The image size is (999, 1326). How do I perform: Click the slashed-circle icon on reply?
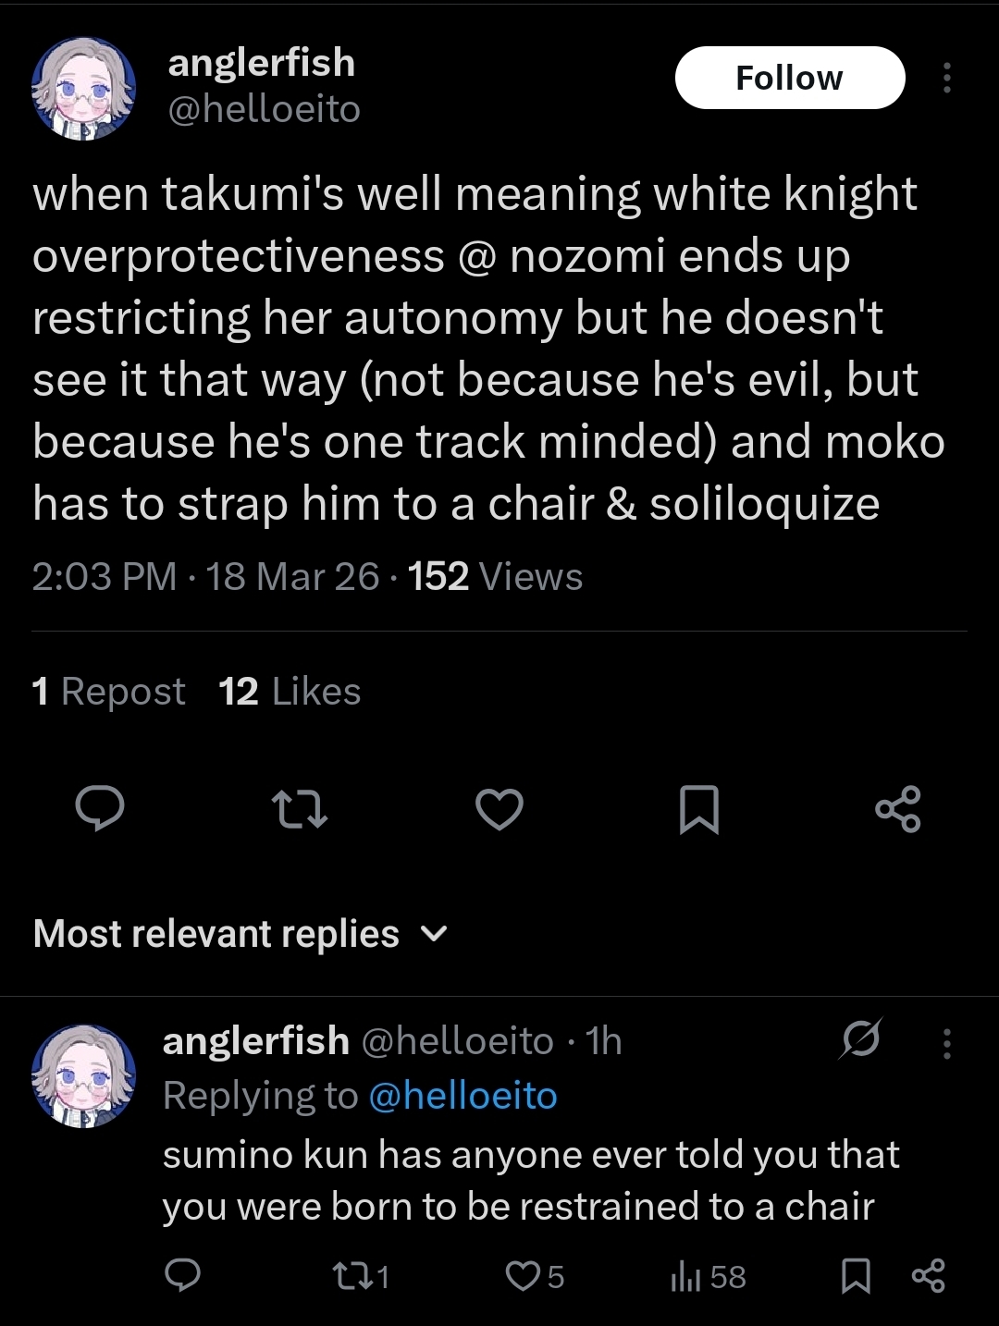(x=860, y=1040)
